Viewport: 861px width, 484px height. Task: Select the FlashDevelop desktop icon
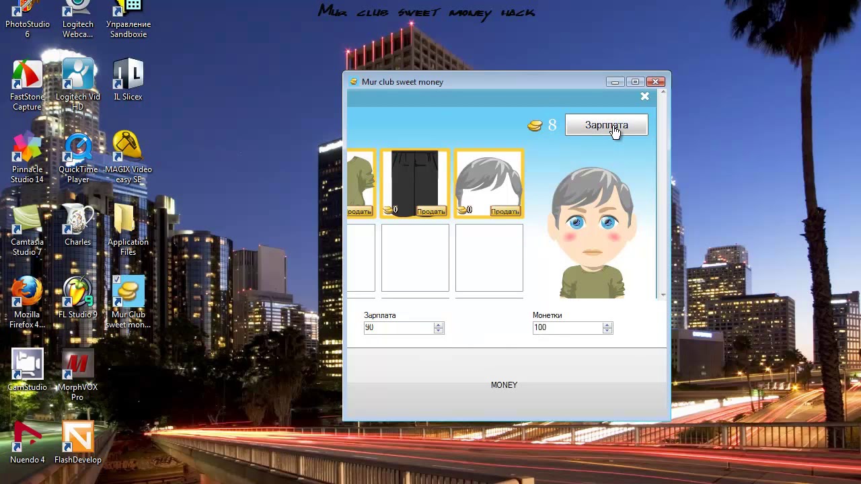pyautogui.click(x=78, y=443)
